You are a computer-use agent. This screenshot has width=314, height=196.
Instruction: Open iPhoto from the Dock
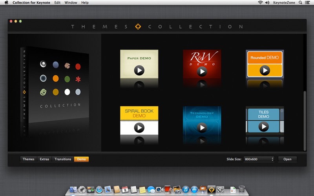(x=177, y=189)
